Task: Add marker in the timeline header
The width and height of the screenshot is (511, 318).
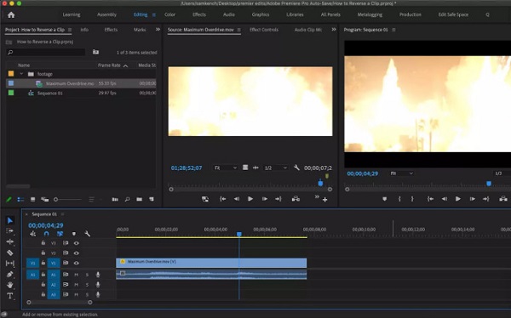Action: click(x=74, y=234)
